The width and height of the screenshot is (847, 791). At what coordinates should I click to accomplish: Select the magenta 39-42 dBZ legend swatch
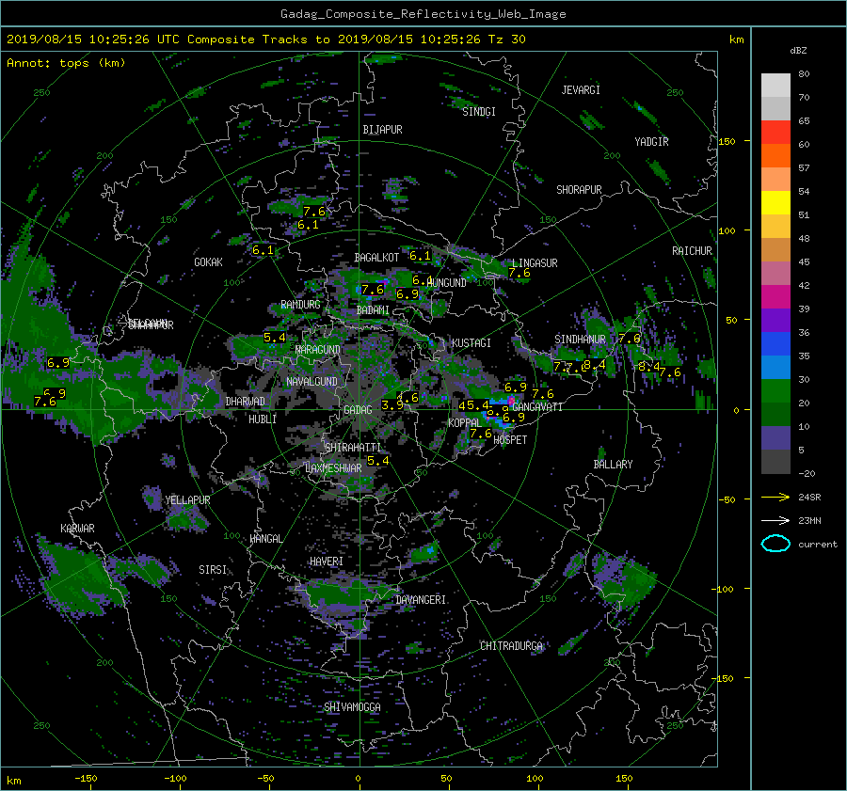click(x=775, y=297)
